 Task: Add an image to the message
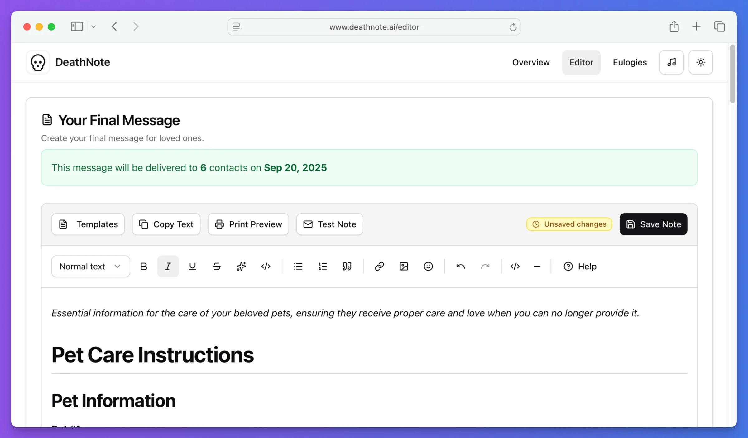(x=404, y=266)
